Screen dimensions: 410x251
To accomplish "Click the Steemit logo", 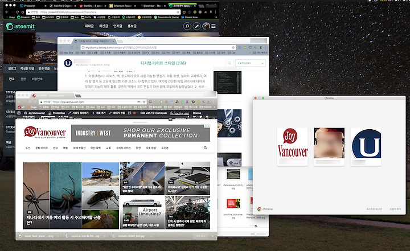I will click(x=20, y=26).
